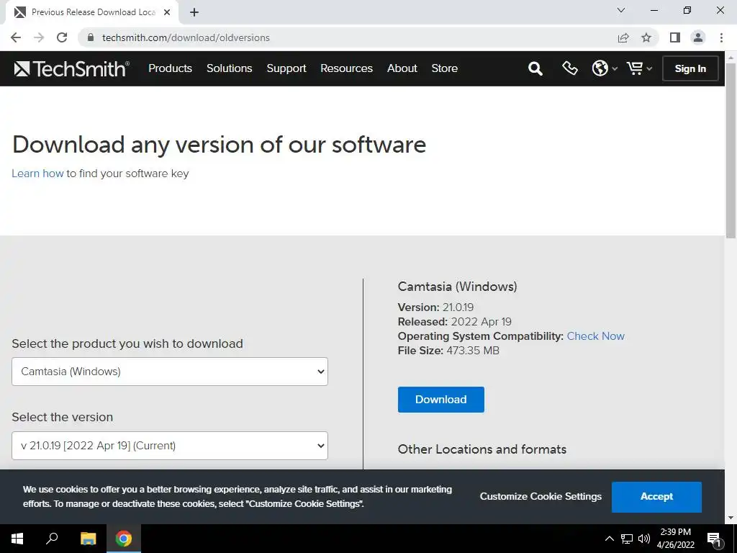Click the 'Select the product you wish to download' label
Screen dimensions: 737x553
point(127,343)
